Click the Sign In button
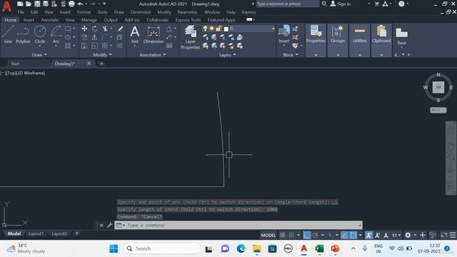Image resolution: width=457 pixels, height=257 pixels. (x=341, y=4)
